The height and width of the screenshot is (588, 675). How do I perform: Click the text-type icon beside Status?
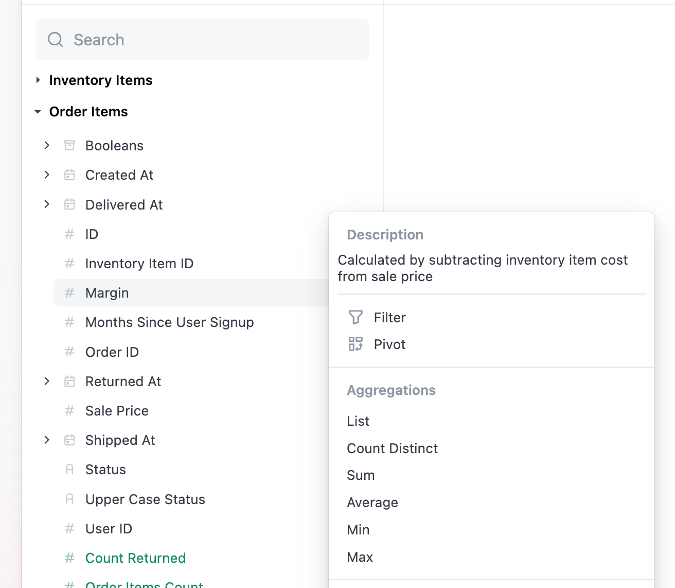(69, 470)
